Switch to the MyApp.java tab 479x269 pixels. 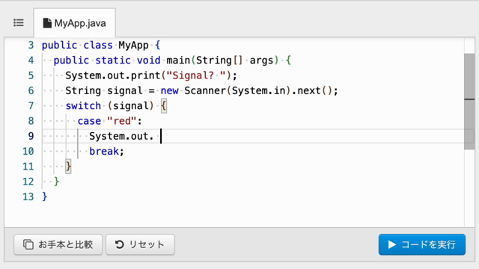click(x=75, y=23)
